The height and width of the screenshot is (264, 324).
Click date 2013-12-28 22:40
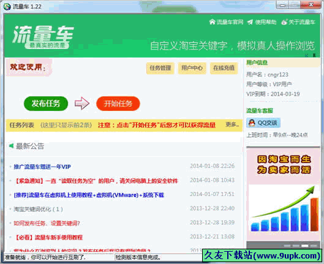(x=212, y=208)
